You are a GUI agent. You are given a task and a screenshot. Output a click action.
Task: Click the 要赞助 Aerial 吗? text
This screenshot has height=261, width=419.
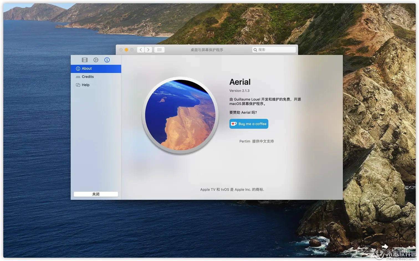tap(243, 113)
